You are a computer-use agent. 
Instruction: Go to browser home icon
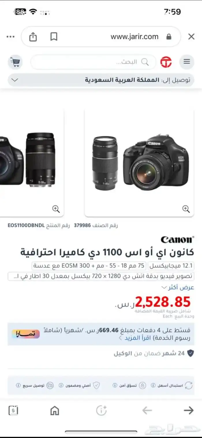(55, 410)
